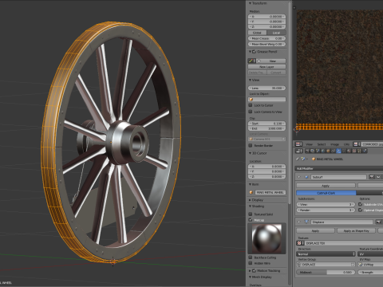Select Global transform orientation

(257, 33)
